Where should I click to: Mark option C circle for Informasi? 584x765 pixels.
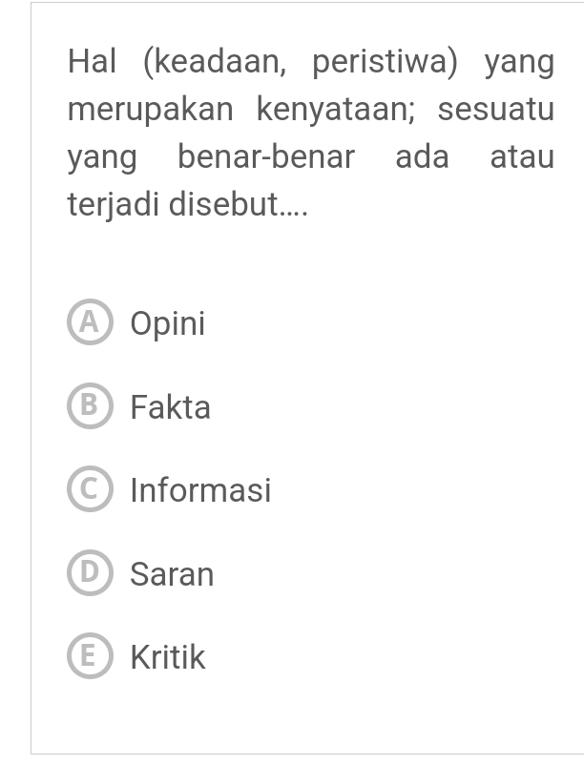point(90,490)
